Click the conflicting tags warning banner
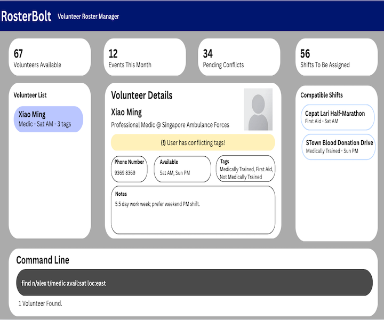 pyautogui.click(x=193, y=142)
